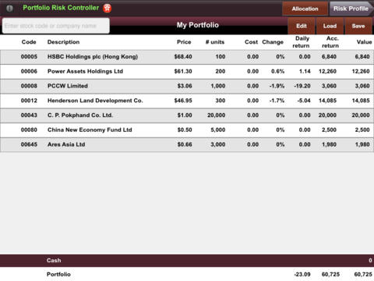
Task: Click the Change column header
Action: (x=273, y=42)
